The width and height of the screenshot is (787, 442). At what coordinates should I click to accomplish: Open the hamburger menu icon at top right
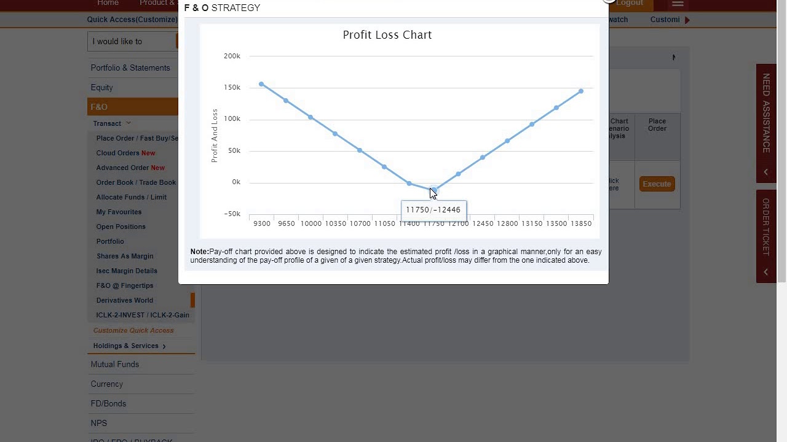(678, 4)
